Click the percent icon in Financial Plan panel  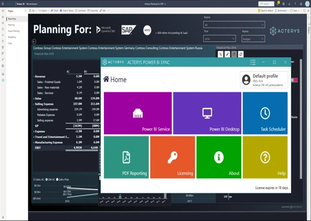(221, 54)
